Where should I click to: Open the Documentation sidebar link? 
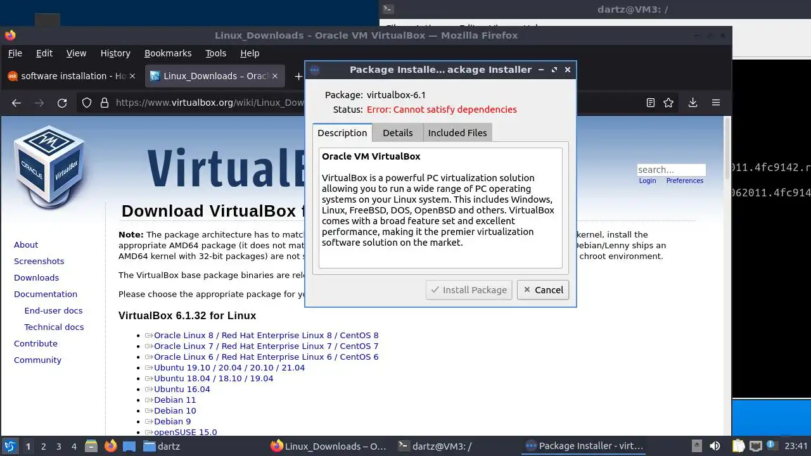click(46, 294)
